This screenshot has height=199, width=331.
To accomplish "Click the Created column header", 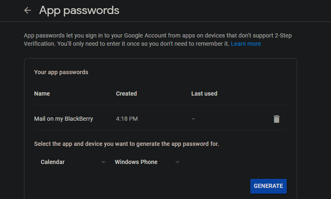I will 126,94.
